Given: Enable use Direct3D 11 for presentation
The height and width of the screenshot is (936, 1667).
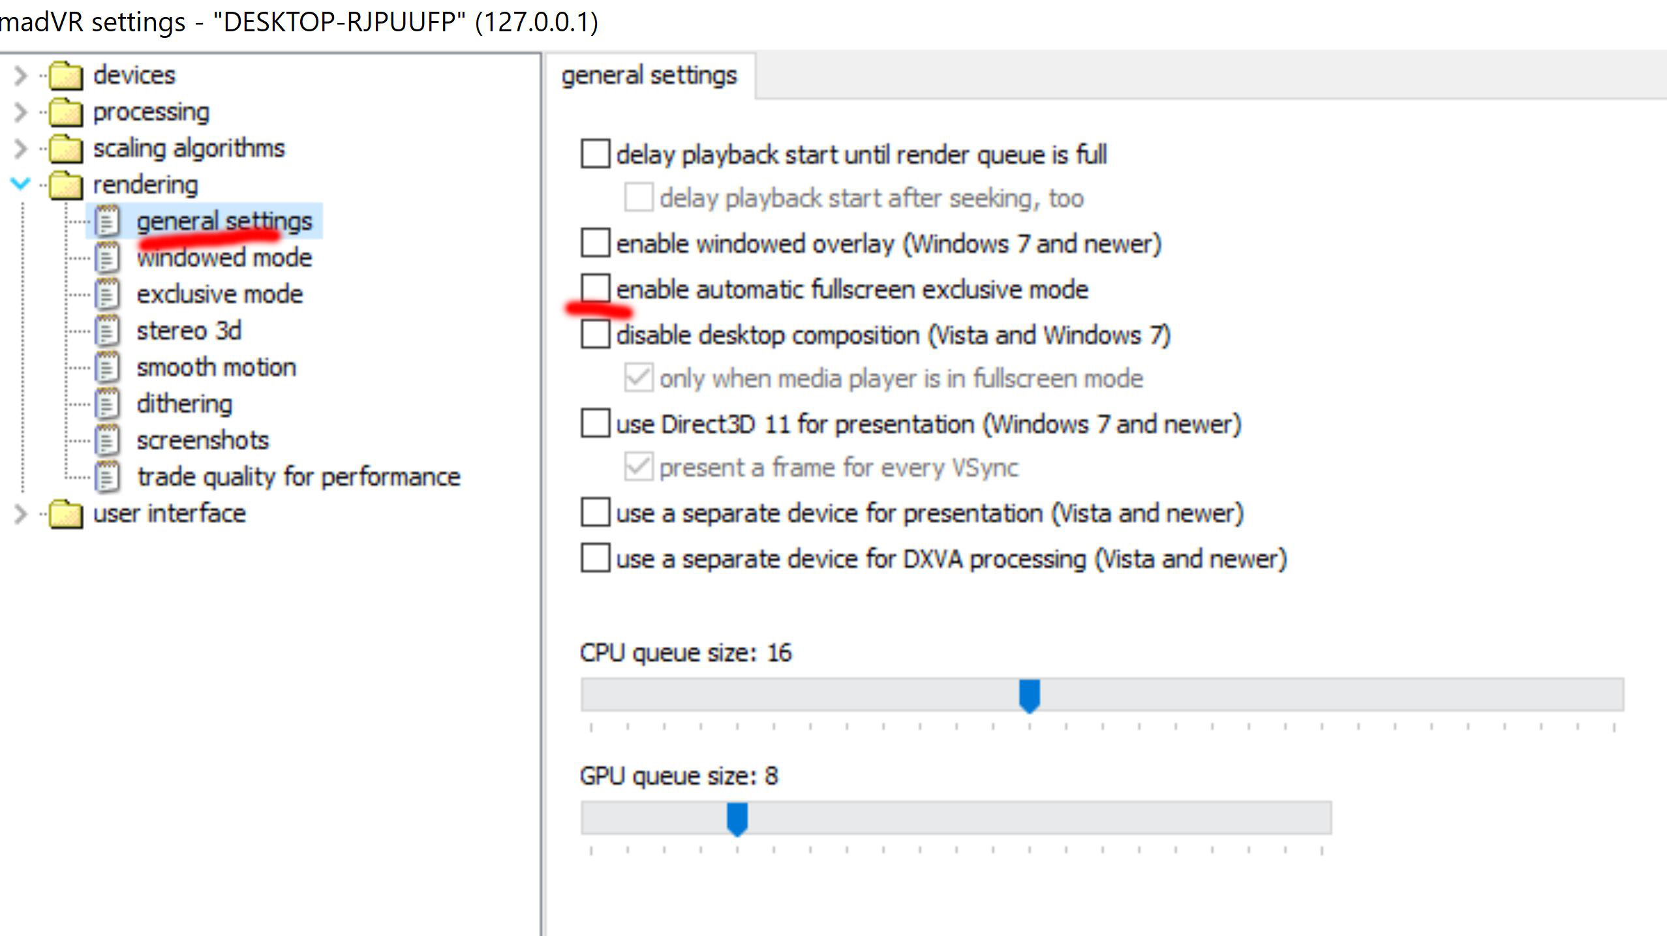Looking at the screenshot, I should pyautogui.click(x=595, y=423).
